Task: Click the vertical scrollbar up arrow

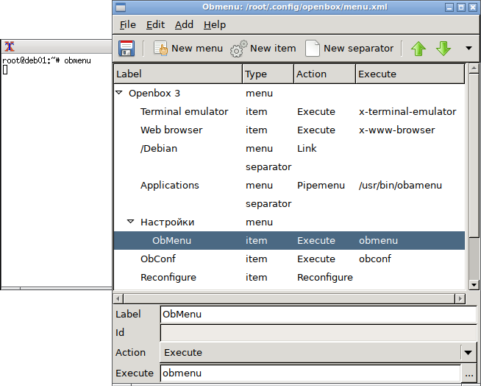Action: 474,68
